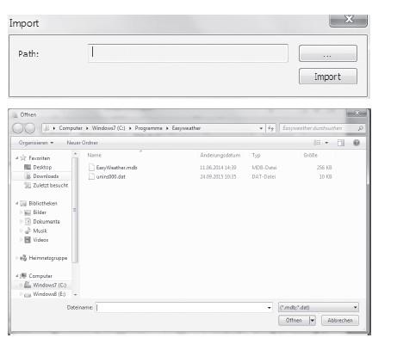Close the Import dialog

[348, 20]
